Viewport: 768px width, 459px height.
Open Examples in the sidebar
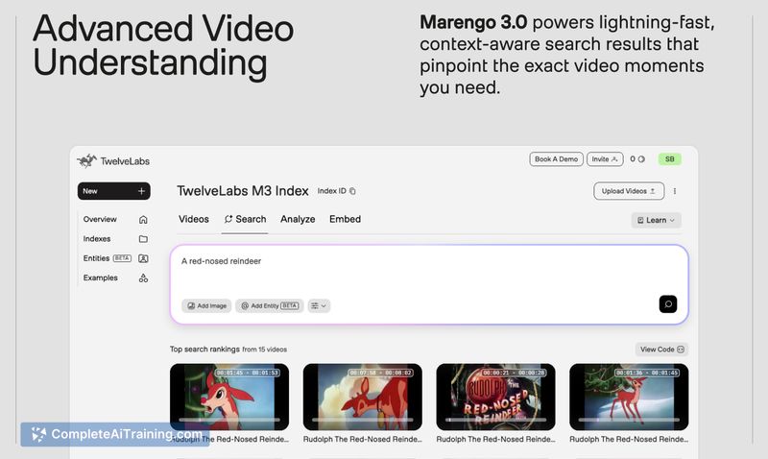point(101,278)
